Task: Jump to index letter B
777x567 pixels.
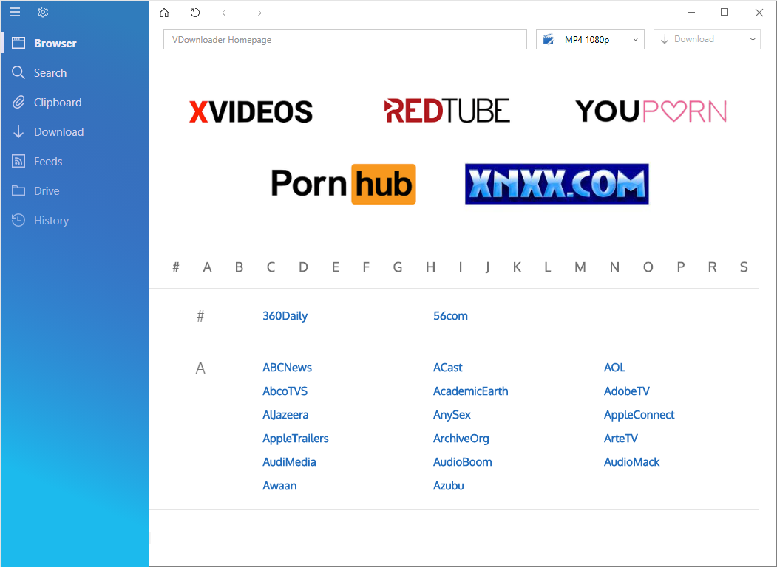Action: [x=239, y=268]
